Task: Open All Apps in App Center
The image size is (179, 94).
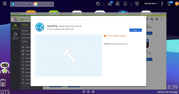Action: click(x=25, y=31)
